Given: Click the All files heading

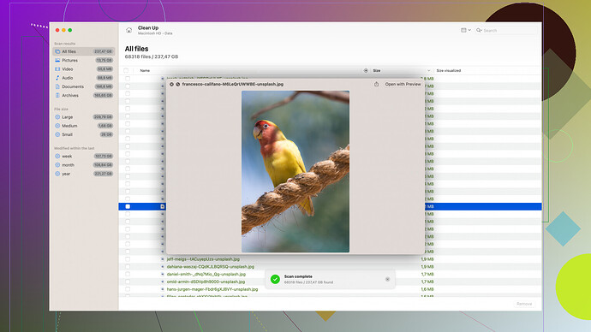Looking at the screenshot, I should 136,49.
